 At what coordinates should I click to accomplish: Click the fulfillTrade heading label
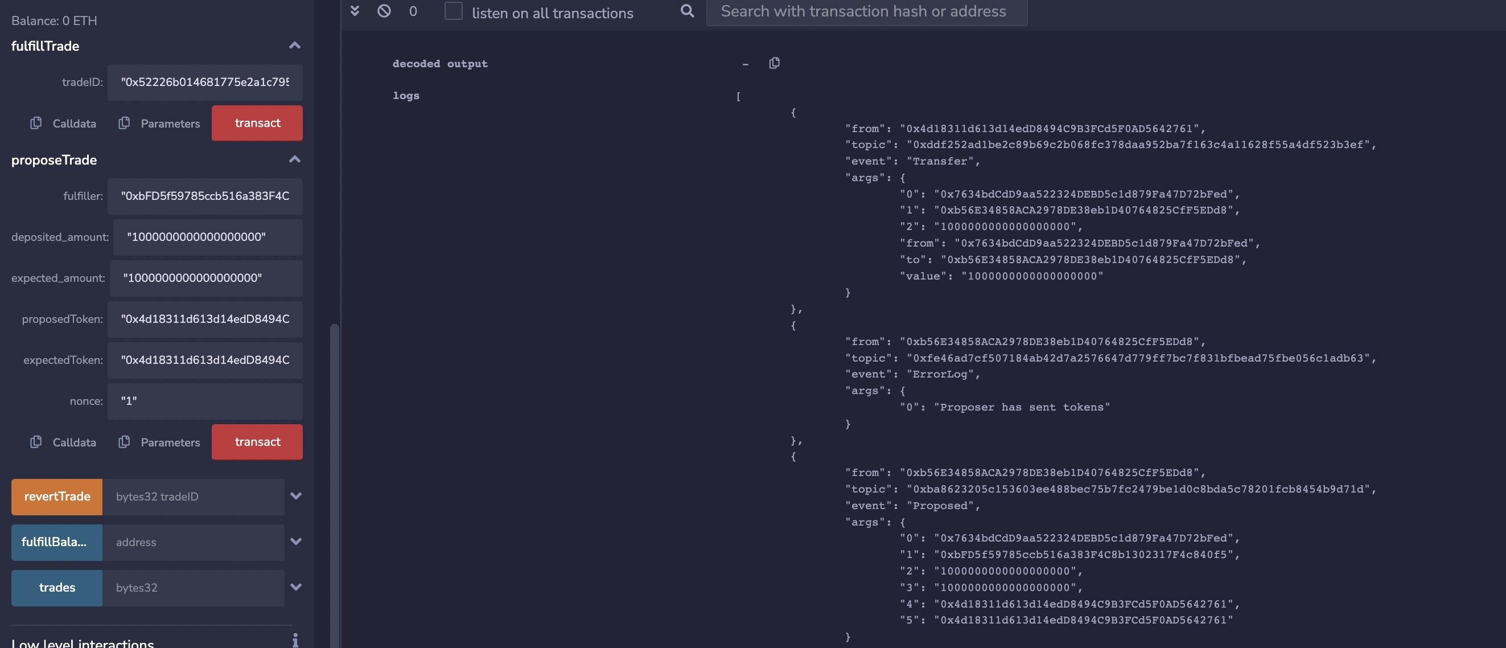click(x=45, y=46)
